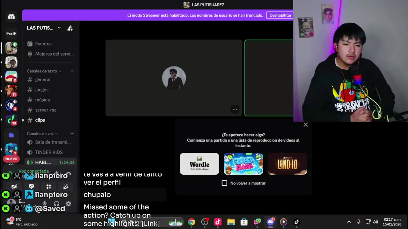The height and width of the screenshot is (229, 408).
Task: Open Discord home direct messages
Action: (x=11, y=17)
